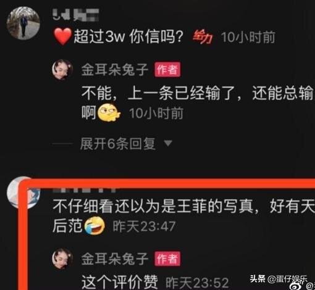Open the 金耳朵兔子 username in the bottom reply

[x=115, y=259]
